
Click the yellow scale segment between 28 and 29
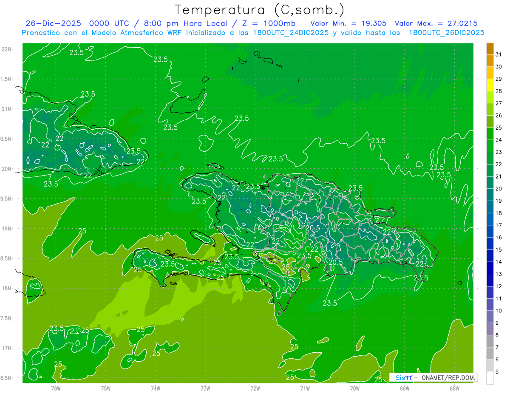(490, 85)
